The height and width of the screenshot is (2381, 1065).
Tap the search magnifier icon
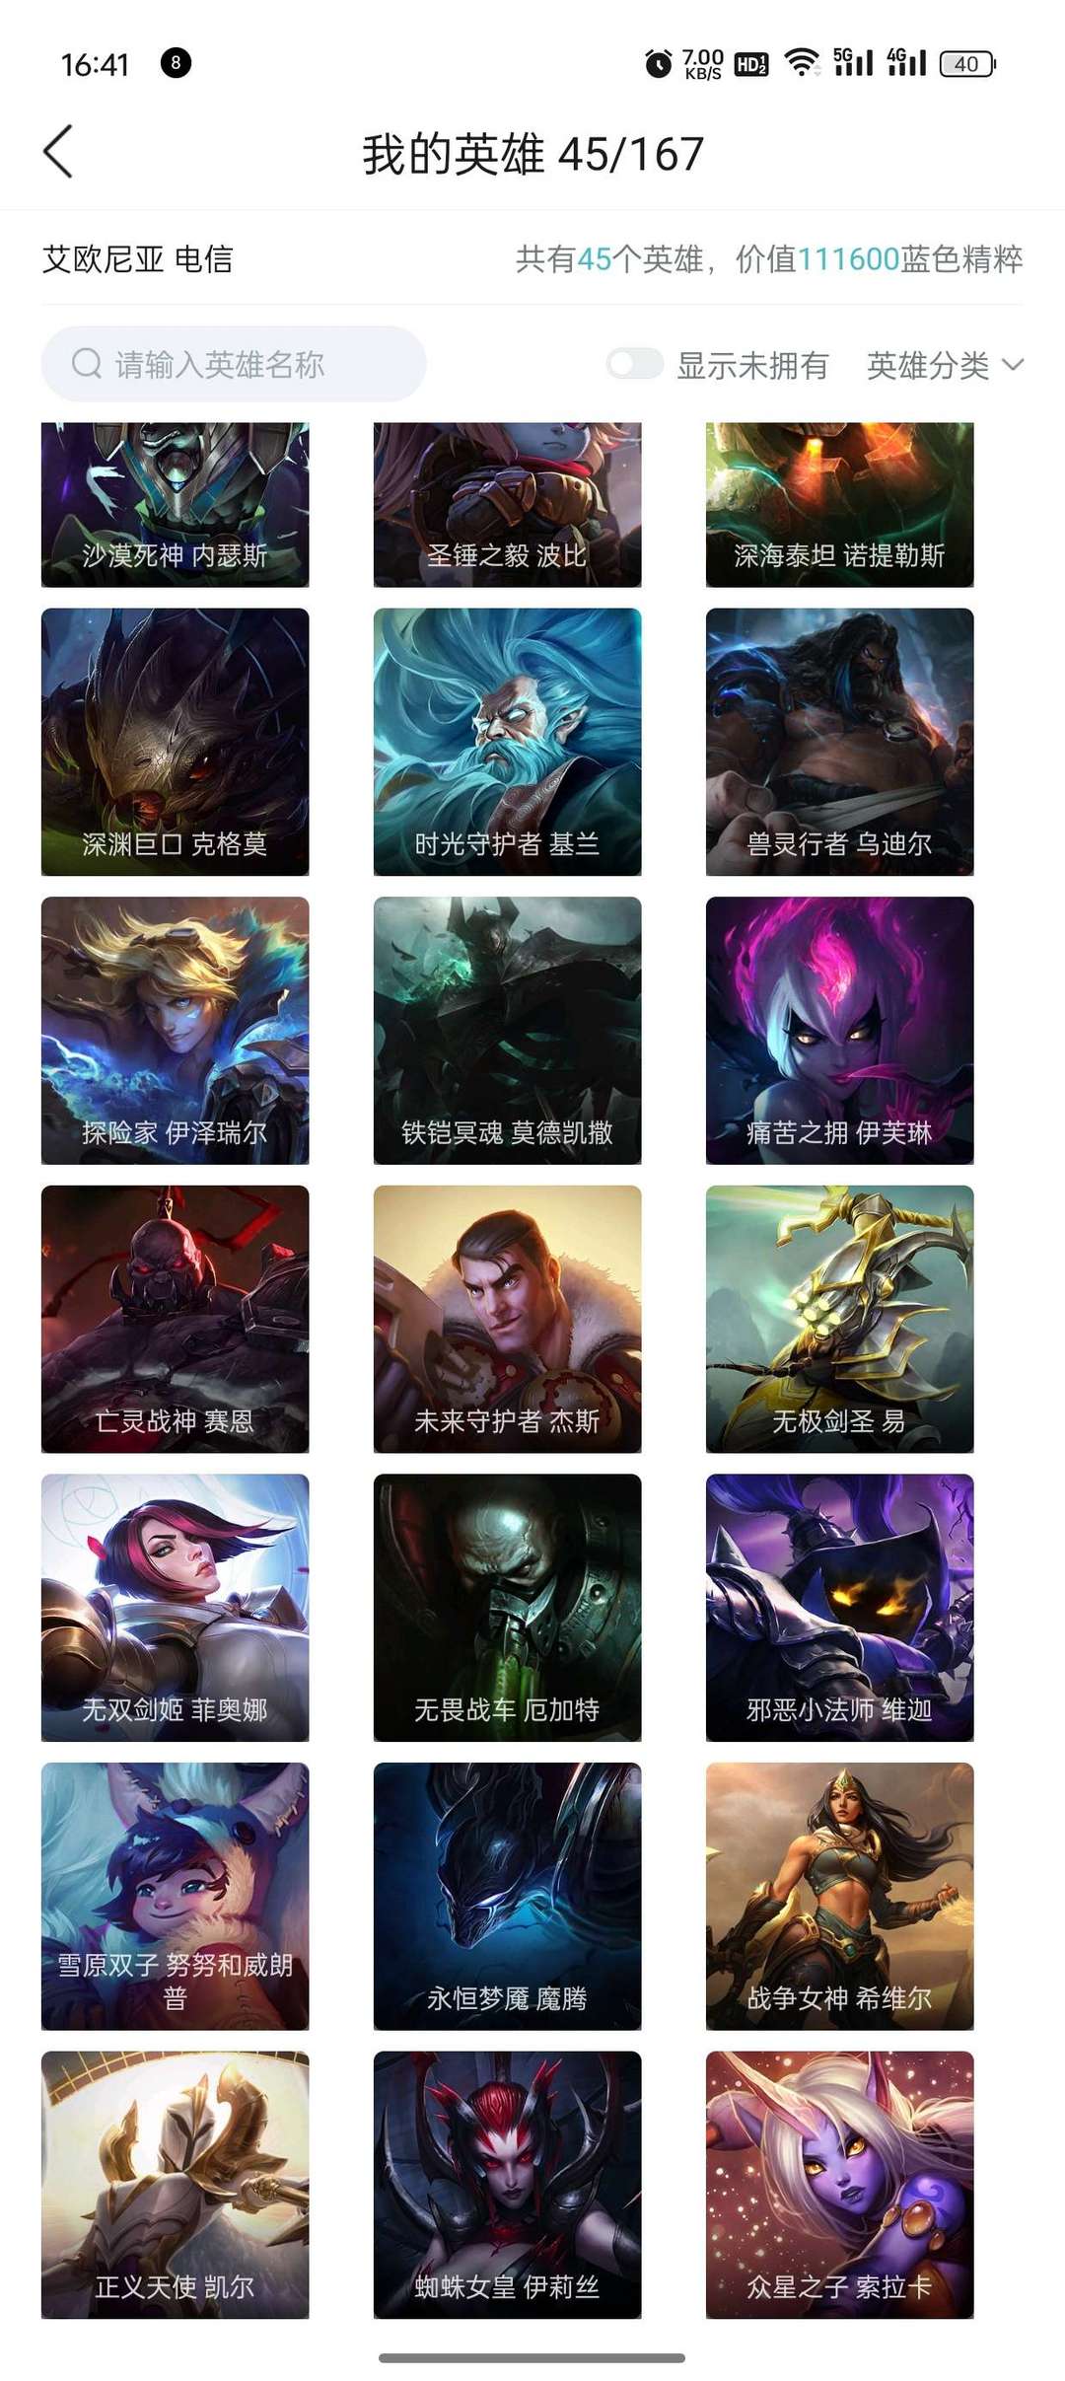(x=87, y=364)
